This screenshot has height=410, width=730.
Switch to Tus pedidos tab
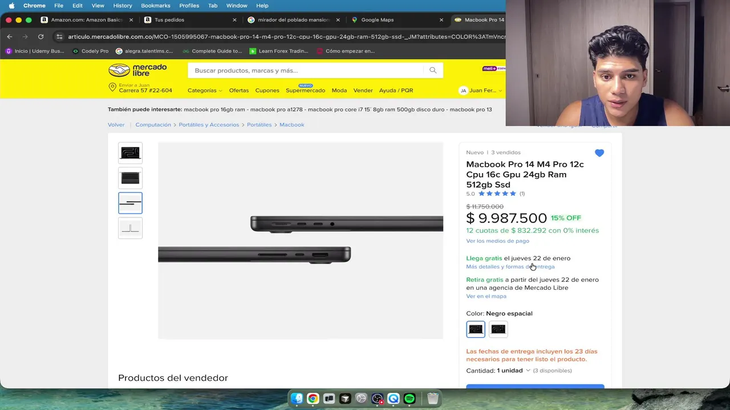pyautogui.click(x=189, y=20)
